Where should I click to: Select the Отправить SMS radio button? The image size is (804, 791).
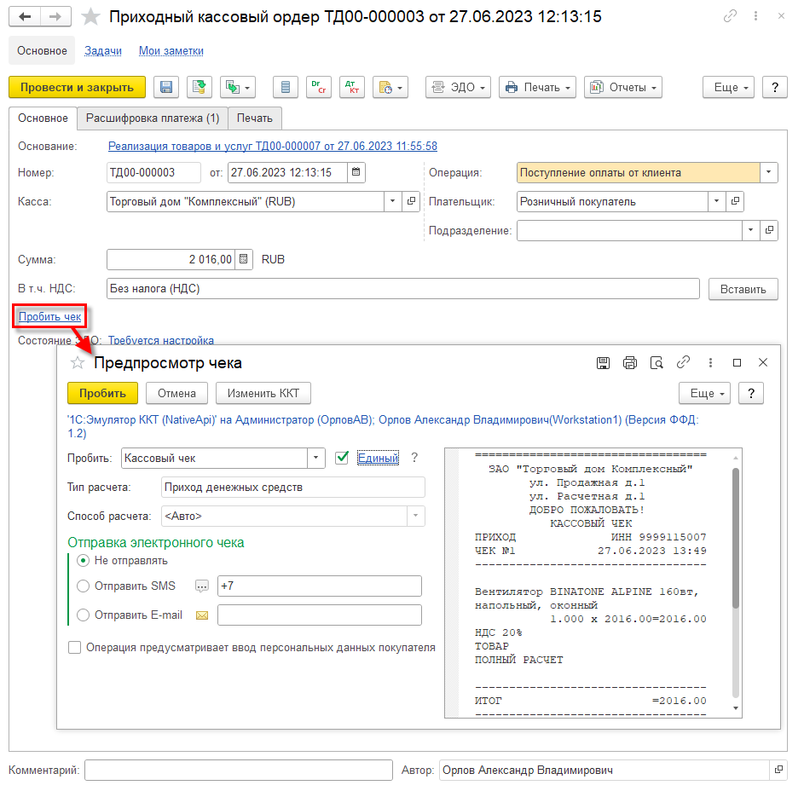[83, 586]
